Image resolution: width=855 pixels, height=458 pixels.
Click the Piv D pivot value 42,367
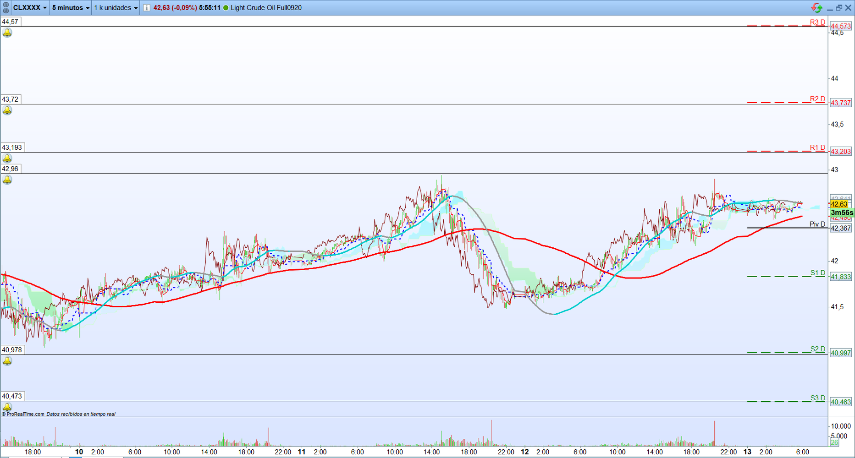click(840, 228)
